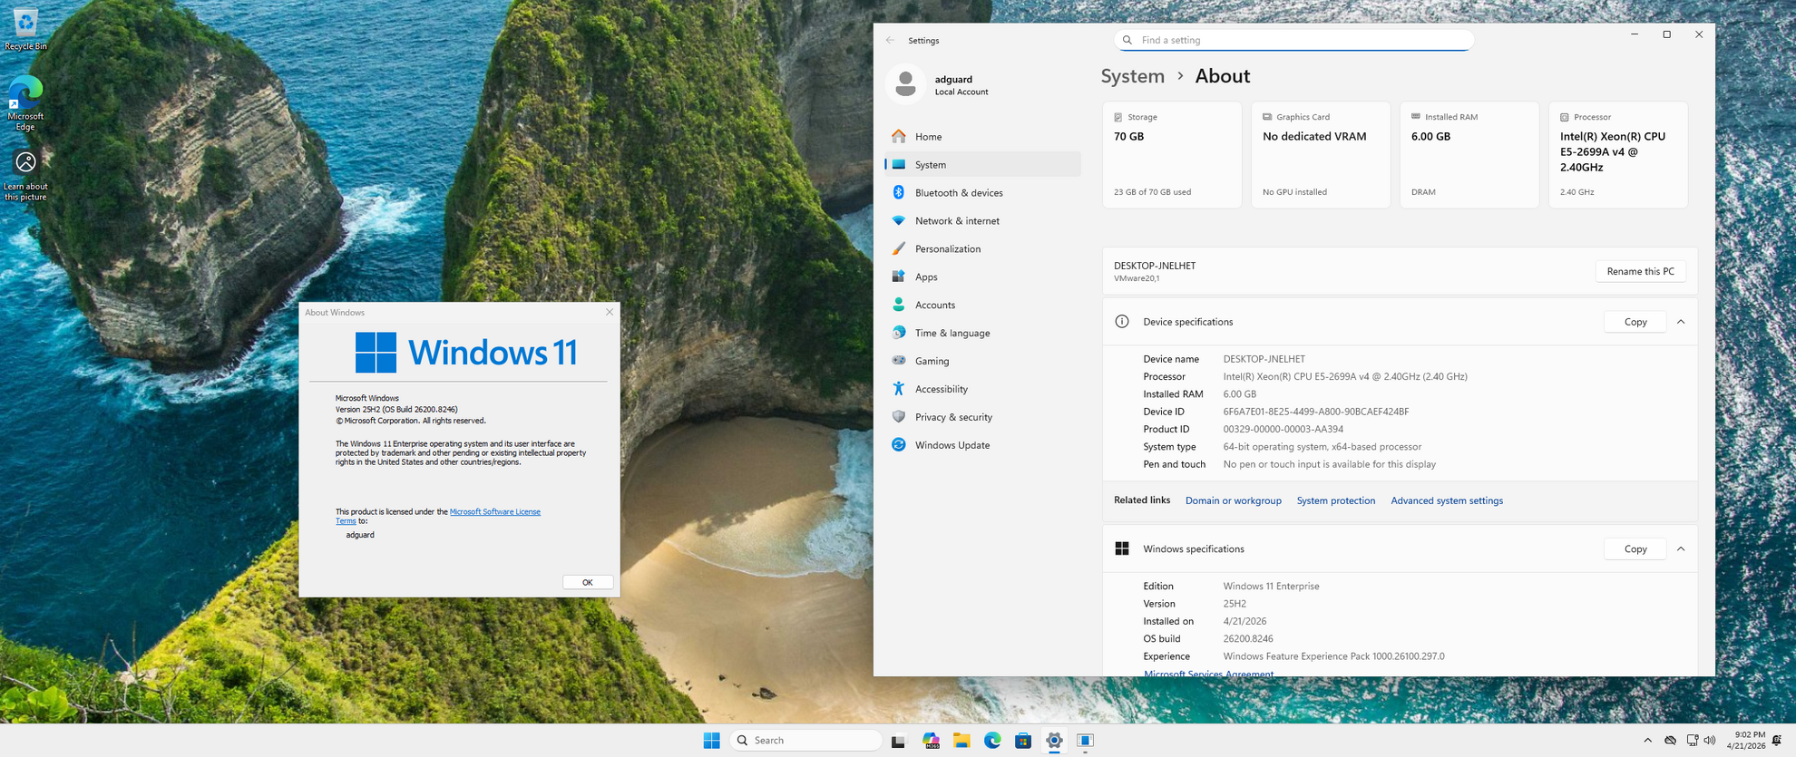1796x757 pixels.
Task: Launch Microsoft Store from the taskbar
Action: coord(1023,741)
